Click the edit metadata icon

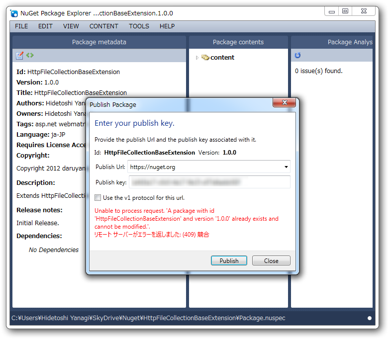pyautogui.click(x=19, y=56)
